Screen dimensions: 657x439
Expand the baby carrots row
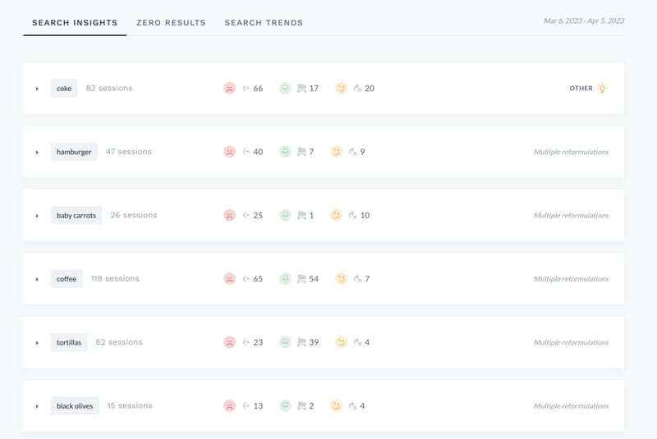click(37, 216)
